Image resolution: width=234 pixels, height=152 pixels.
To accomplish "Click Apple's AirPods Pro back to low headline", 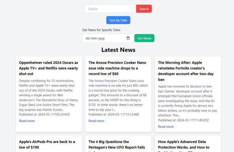I will pos(47,145).
